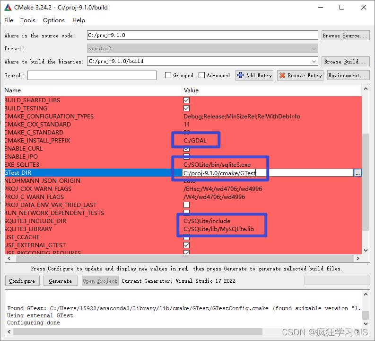Open the Help menu
Viewport: 375px width, 341px height.
(78, 20)
